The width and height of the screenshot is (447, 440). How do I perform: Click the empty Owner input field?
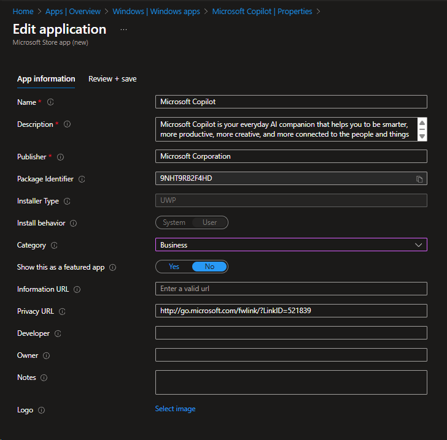(291, 355)
